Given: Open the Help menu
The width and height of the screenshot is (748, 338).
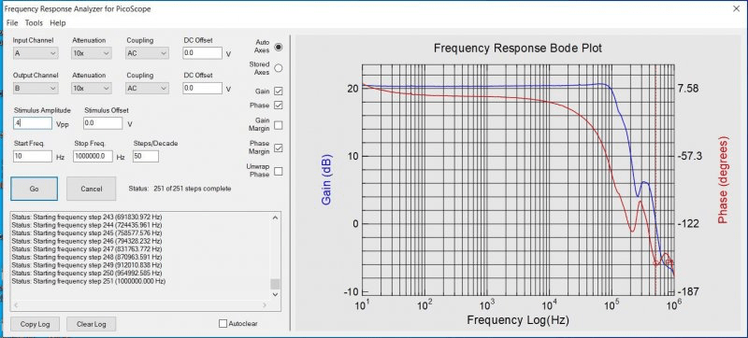Looking at the screenshot, I should pyautogui.click(x=58, y=22).
